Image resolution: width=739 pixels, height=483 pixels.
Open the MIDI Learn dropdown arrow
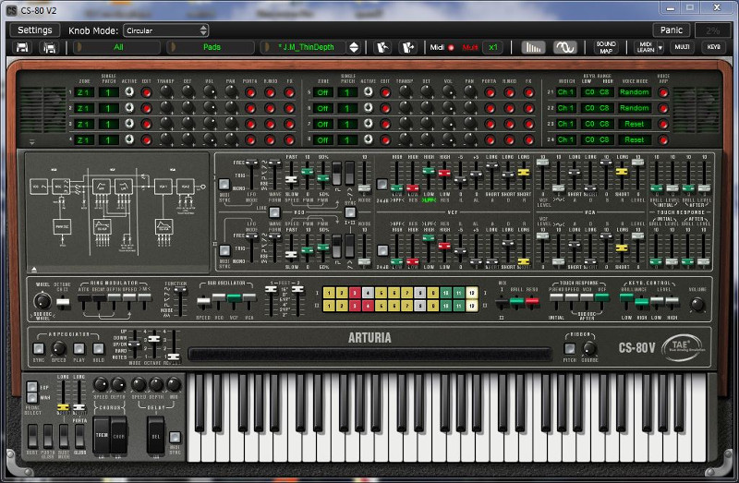tap(660, 47)
